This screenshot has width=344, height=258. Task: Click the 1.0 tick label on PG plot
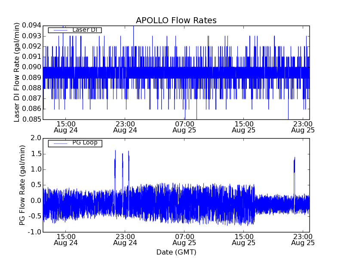pos(36,169)
